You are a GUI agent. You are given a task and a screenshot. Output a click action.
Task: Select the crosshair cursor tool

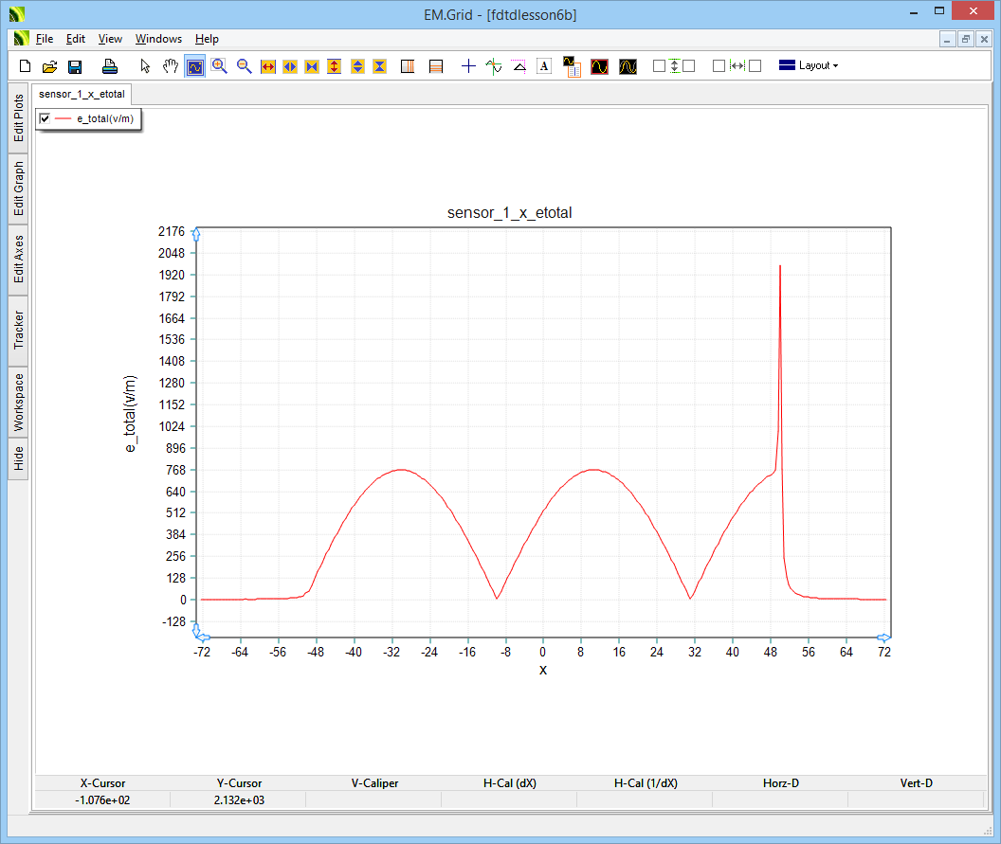(x=468, y=66)
